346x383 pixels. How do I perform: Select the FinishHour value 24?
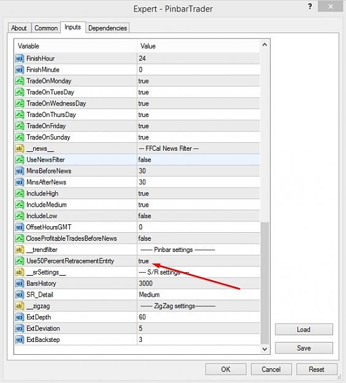tap(142, 58)
